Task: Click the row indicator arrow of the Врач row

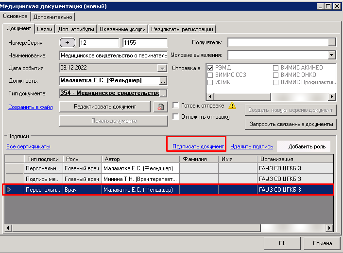Action: click(x=9, y=190)
